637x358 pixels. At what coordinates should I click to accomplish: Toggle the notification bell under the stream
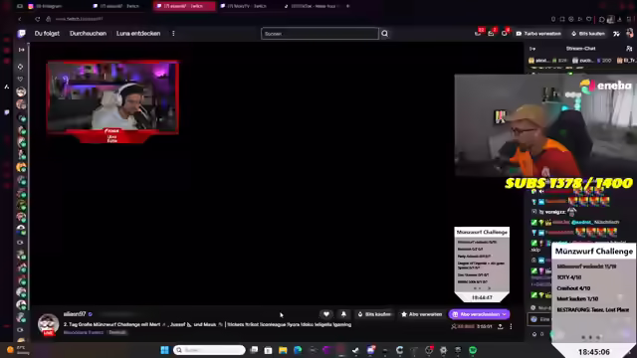[x=343, y=314]
